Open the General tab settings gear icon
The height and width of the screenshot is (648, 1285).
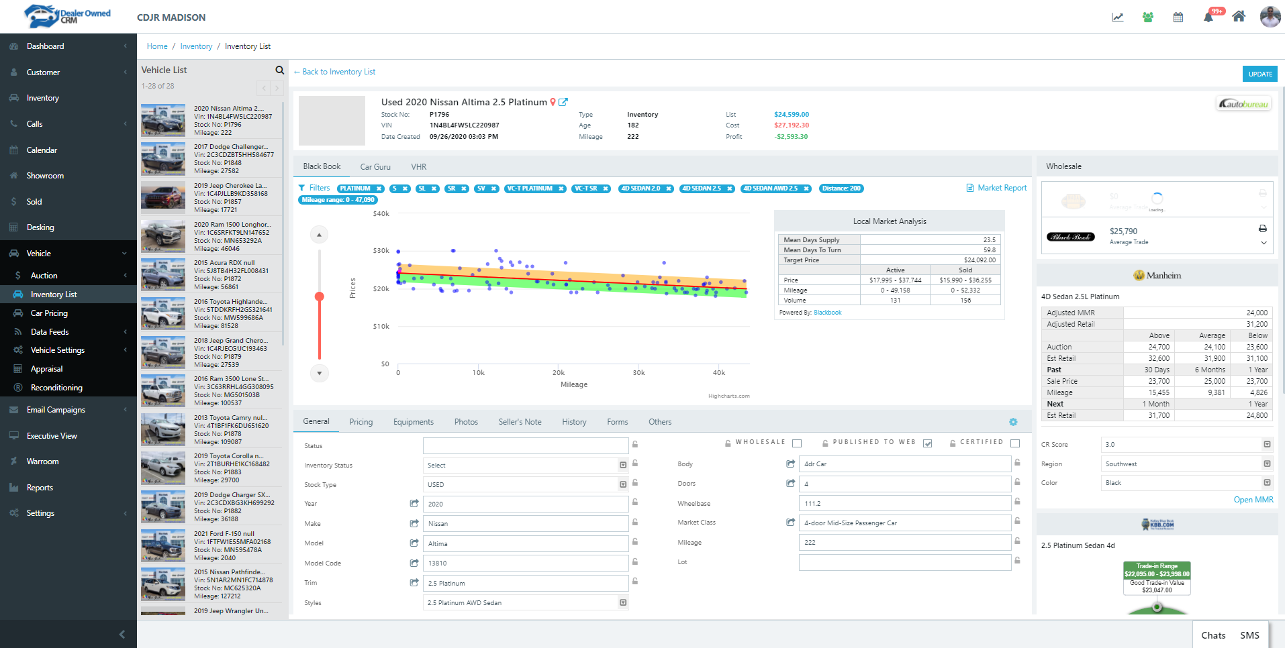tap(1013, 422)
